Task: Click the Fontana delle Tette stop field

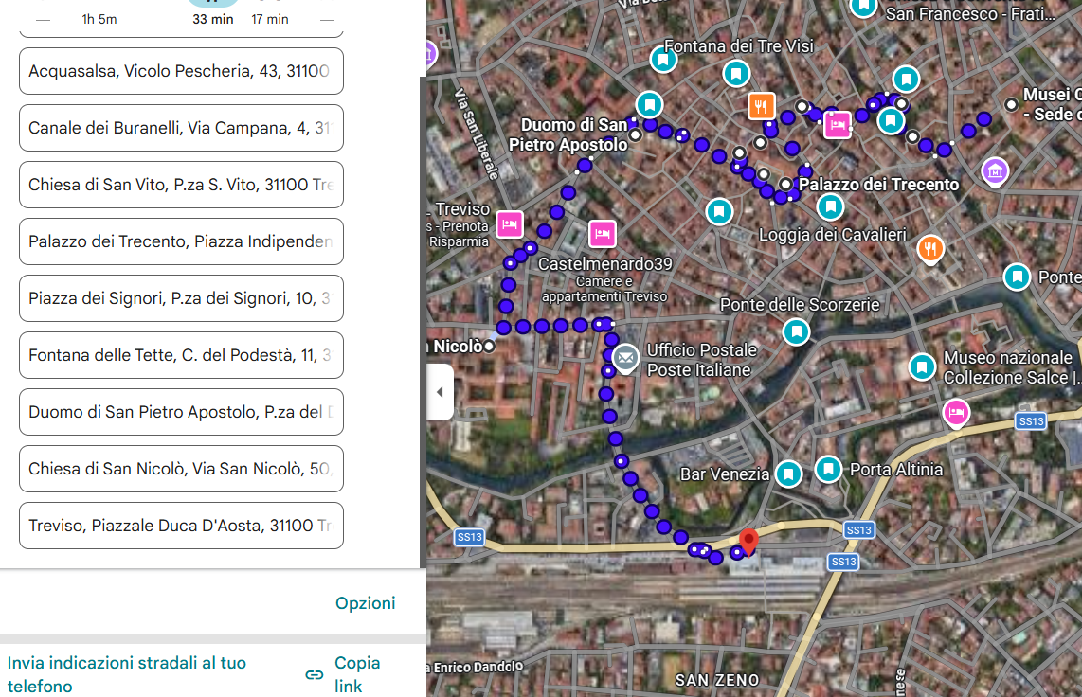Action: tap(181, 355)
